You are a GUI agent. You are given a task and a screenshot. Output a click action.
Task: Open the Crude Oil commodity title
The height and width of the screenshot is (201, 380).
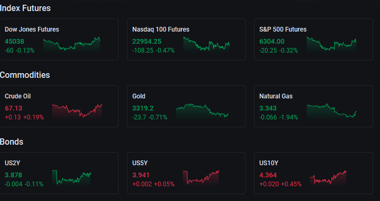18,96
